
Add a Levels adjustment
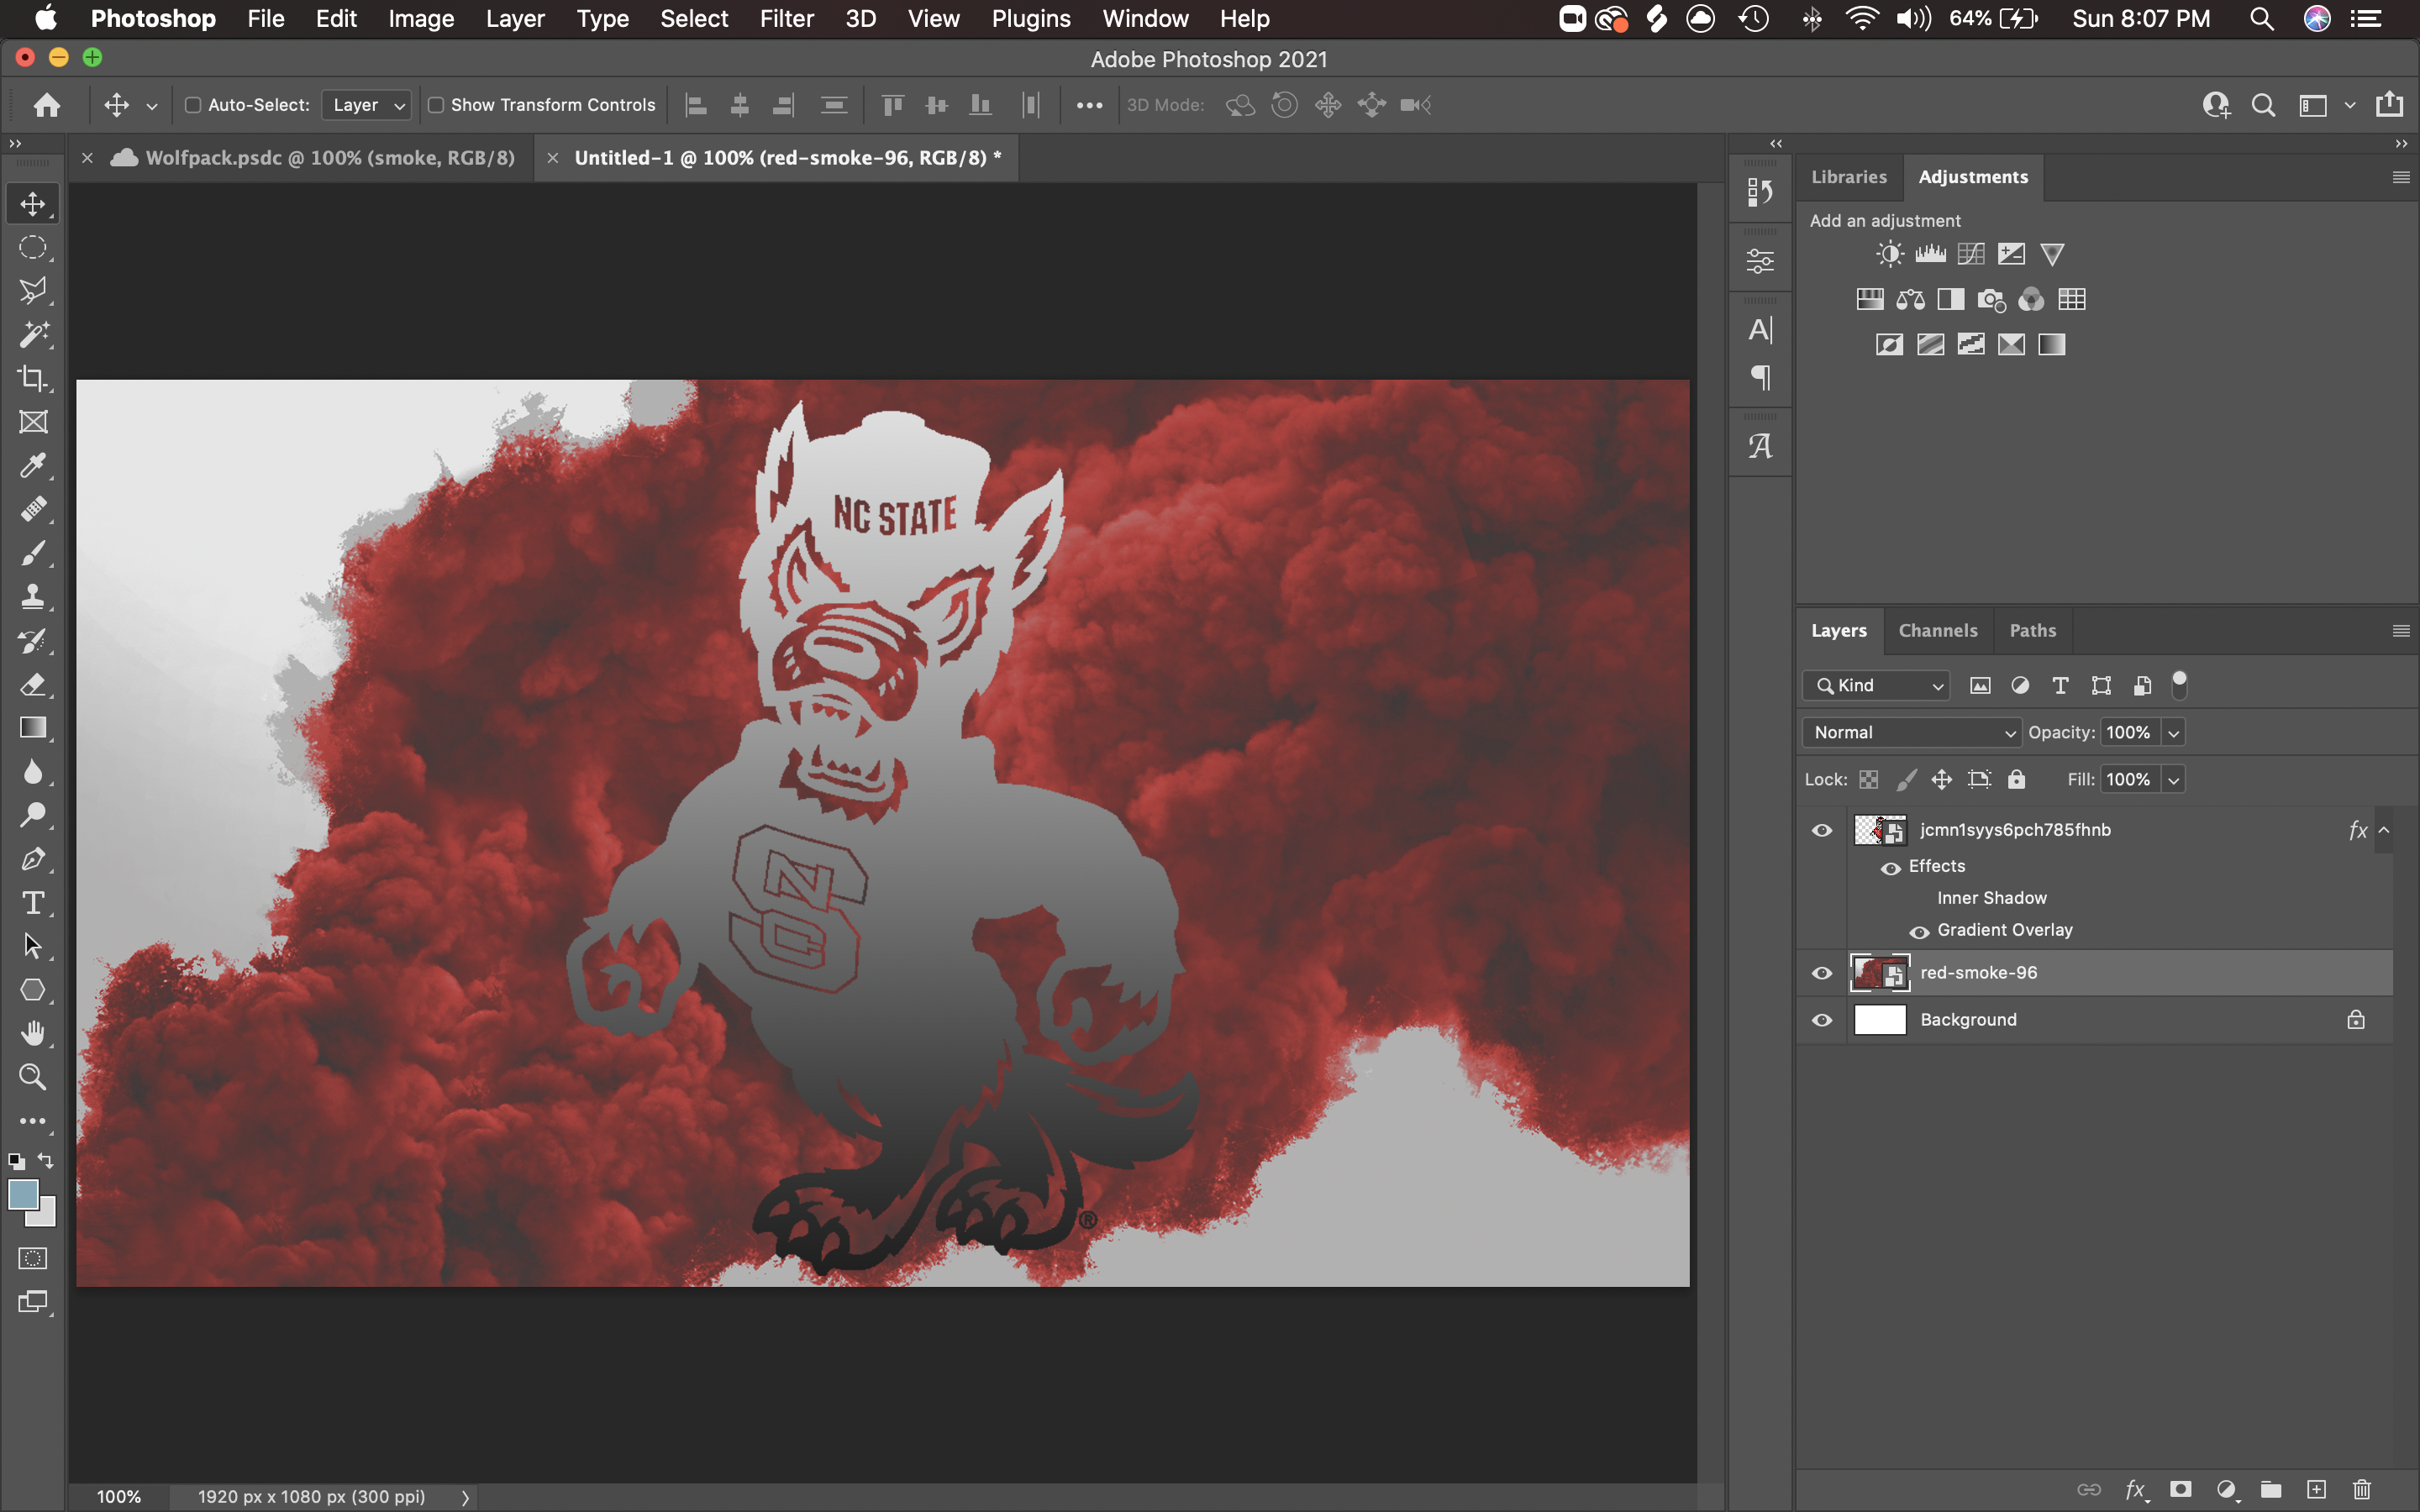(1930, 254)
